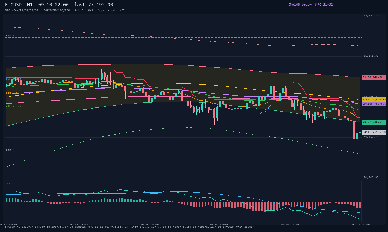Click the VFI panel title label
388x232 pixels.
point(9,184)
